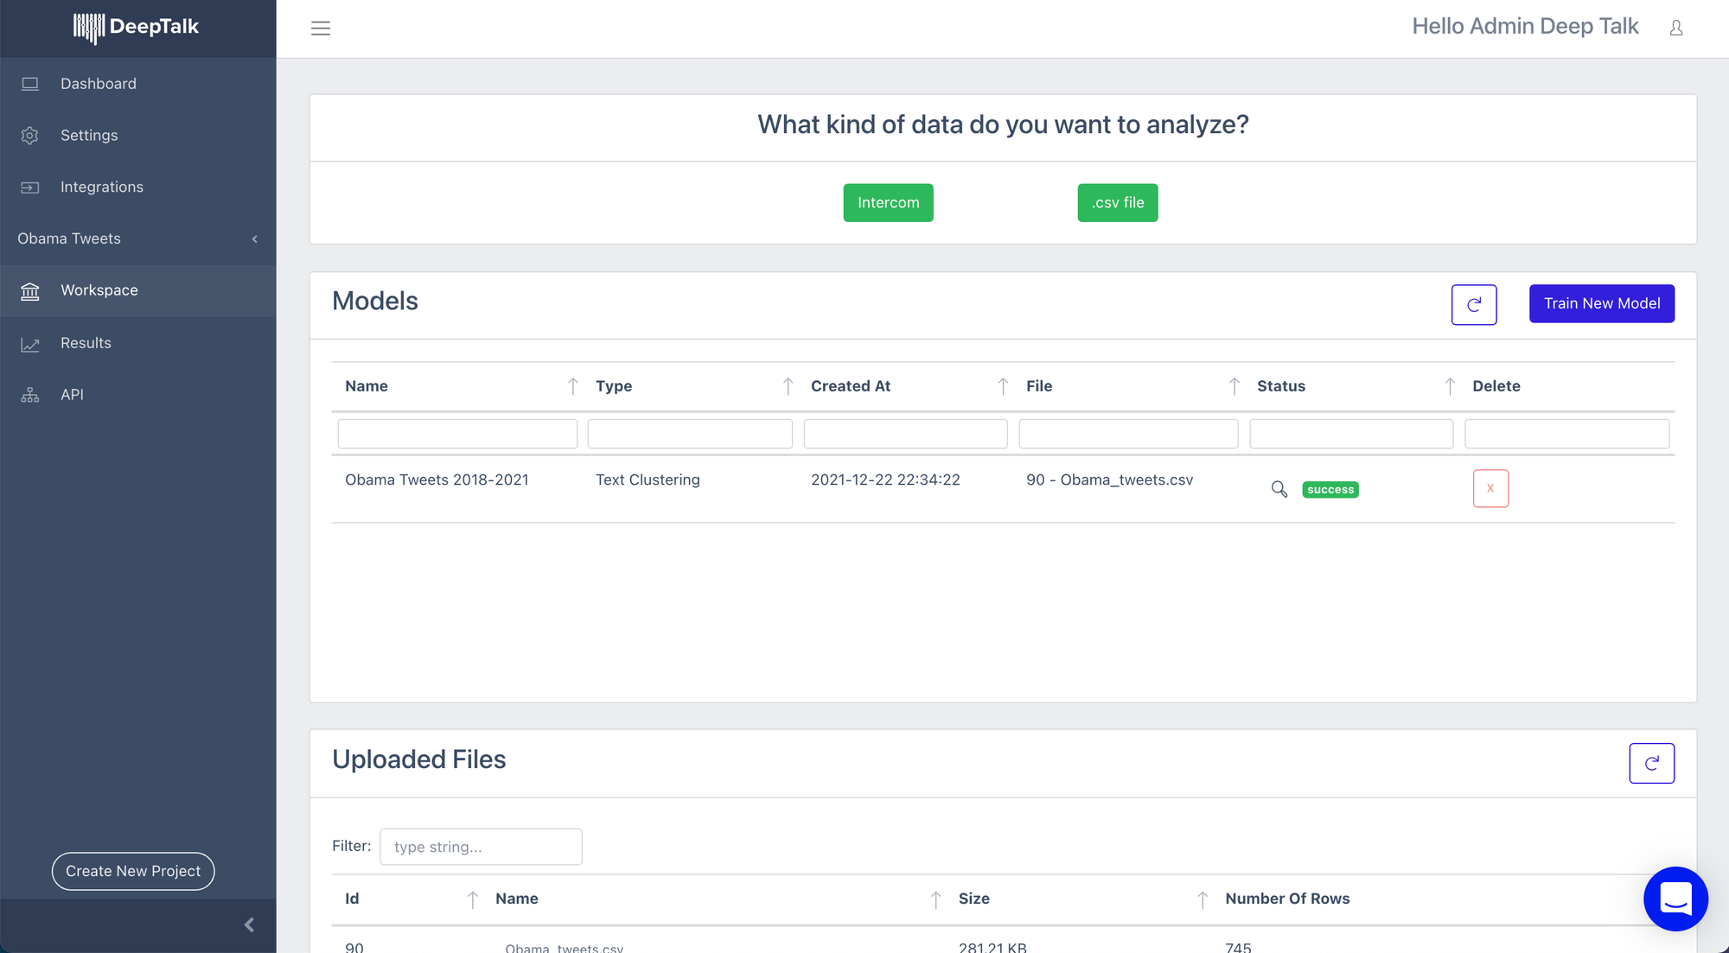The height and width of the screenshot is (953, 1729).
Task: Click the search/view icon for Obama Tweets model
Action: coord(1279,488)
